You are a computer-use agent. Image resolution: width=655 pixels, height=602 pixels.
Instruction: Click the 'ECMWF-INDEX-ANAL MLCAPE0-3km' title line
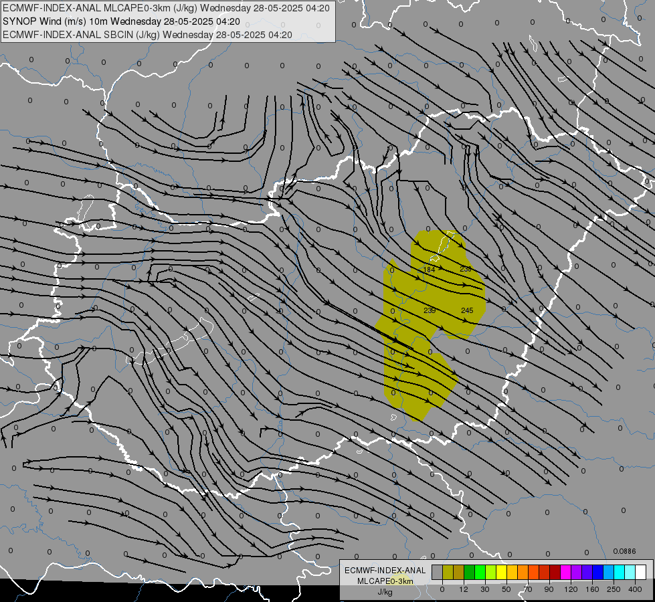click(166, 8)
